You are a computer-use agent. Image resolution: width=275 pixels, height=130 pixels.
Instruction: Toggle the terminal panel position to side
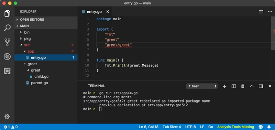(x=261, y=86)
